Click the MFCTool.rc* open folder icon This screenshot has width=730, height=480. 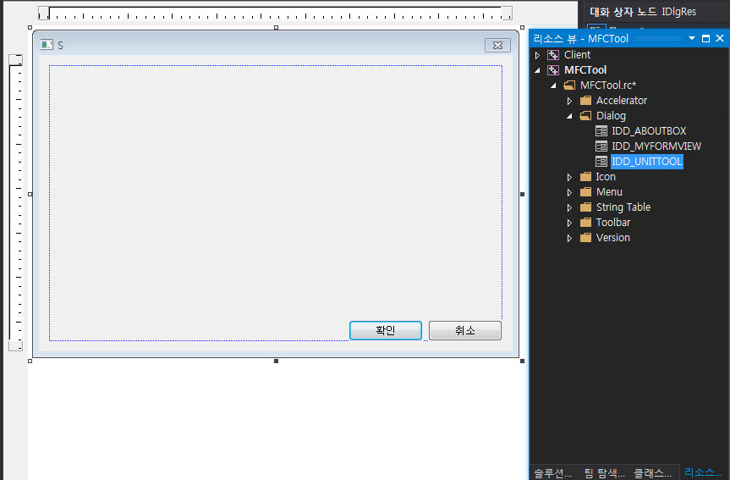pos(569,86)
